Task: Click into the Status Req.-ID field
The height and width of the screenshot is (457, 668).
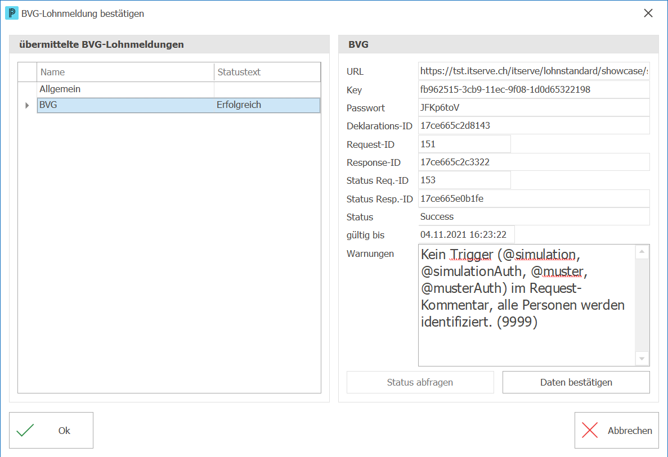Action: click(464, 180)
